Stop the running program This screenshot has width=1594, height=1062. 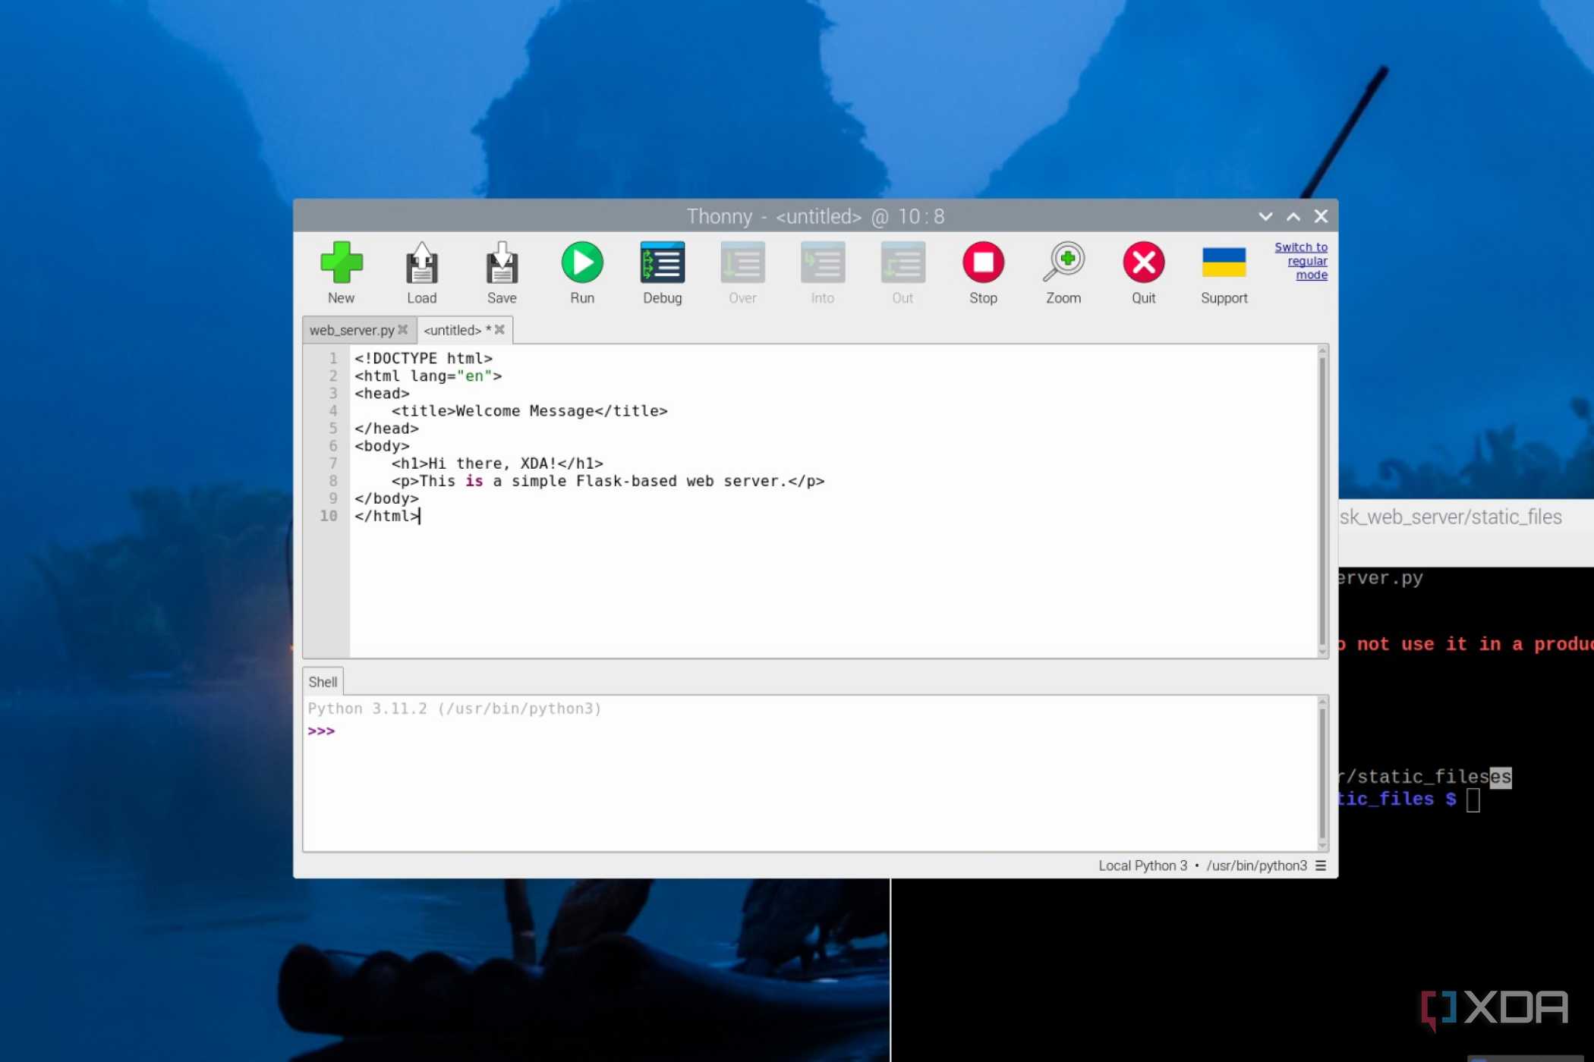point(983,262)
